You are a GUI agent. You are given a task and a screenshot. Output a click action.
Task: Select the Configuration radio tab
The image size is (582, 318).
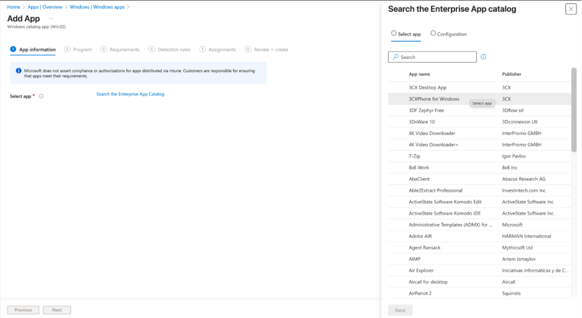(x=433, y=34)
